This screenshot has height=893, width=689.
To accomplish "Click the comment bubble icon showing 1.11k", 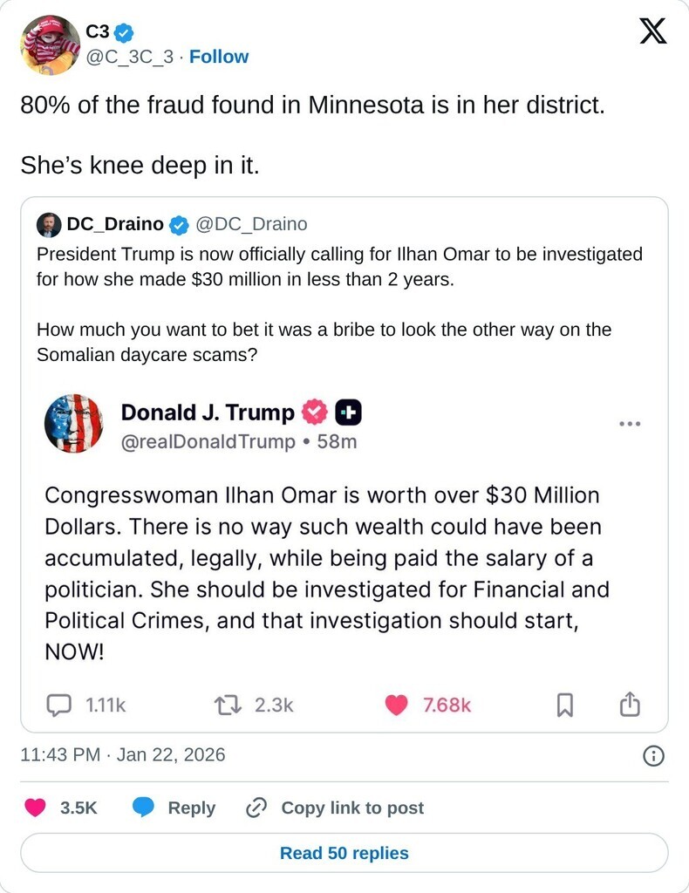I will point(58,705).
